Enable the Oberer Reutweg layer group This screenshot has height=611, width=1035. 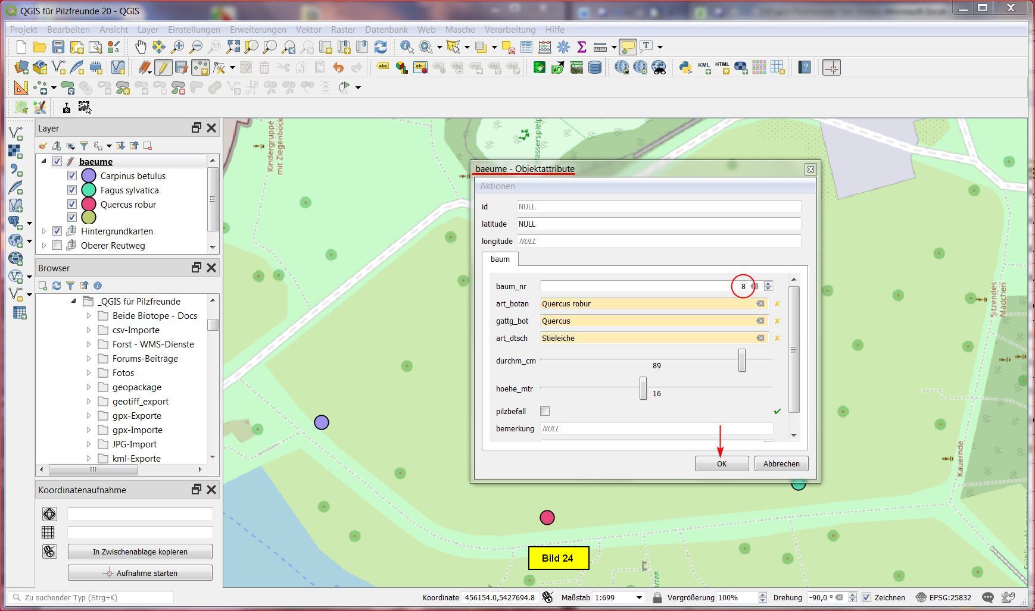(x=57, y=246)
